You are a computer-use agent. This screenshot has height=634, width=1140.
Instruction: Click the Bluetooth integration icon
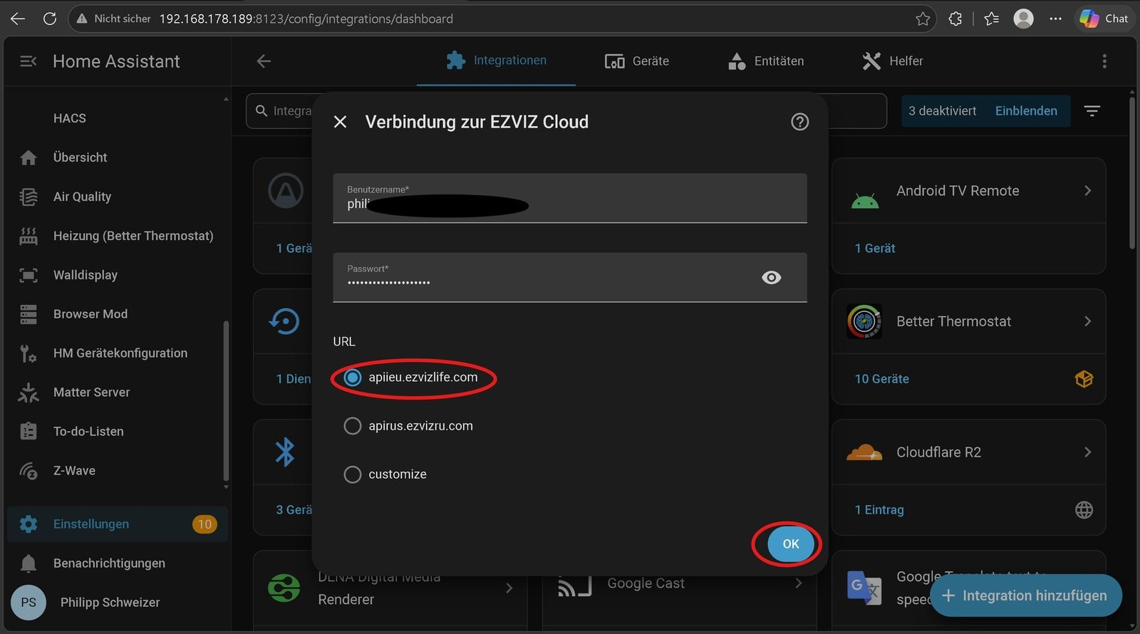pyautogui.click(x=285, y=452)
